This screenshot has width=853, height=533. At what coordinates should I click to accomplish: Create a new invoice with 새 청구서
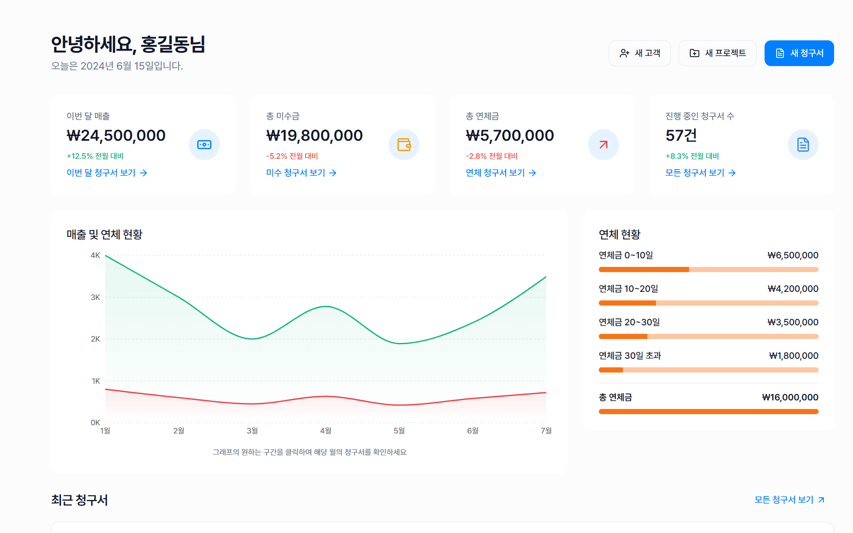click(799, 53)
